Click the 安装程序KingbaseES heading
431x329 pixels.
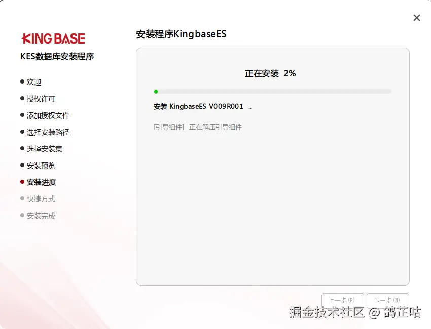pyautogui.click(x=181, y=34)
